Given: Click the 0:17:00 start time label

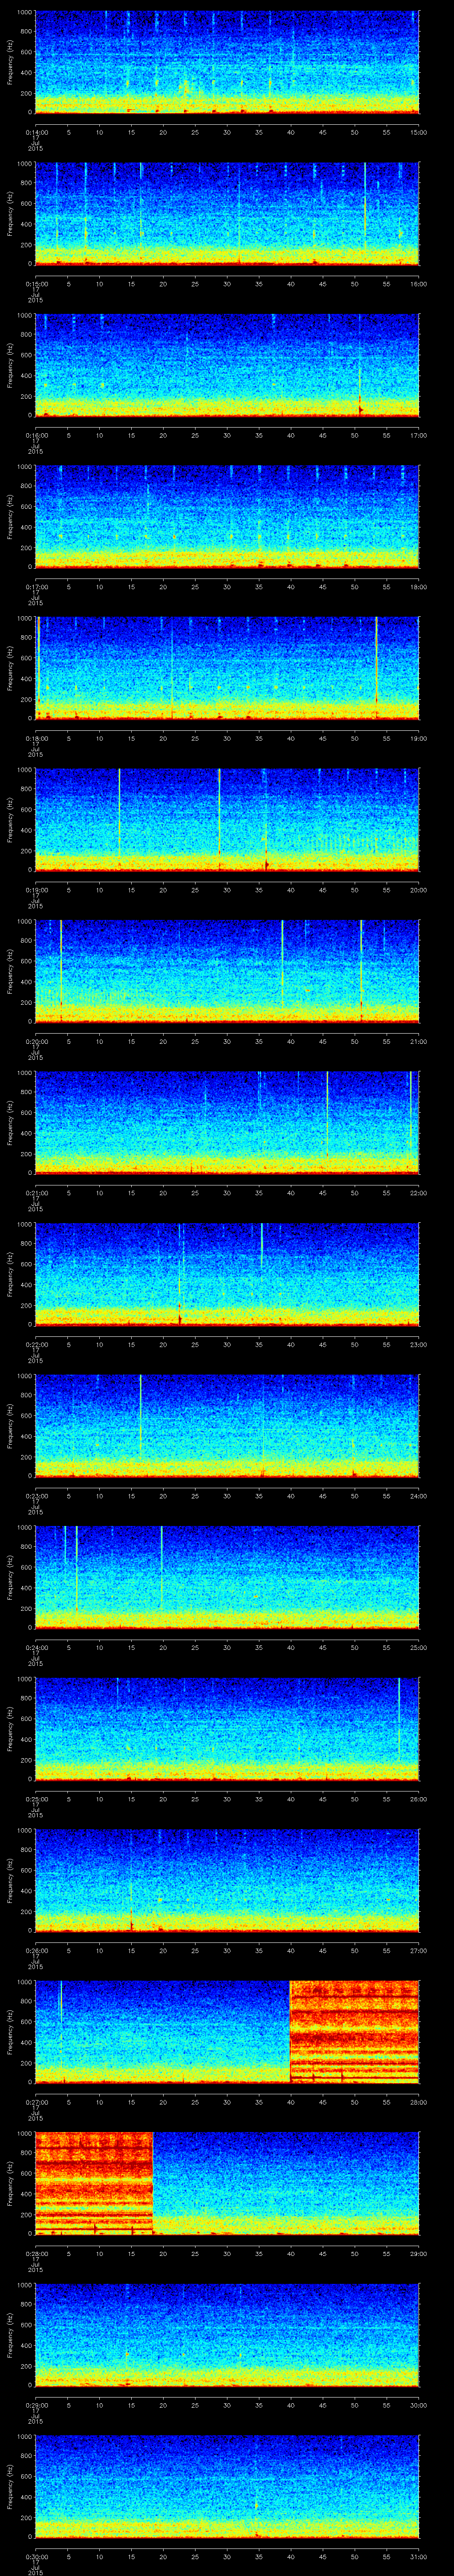Looking at the screenshot, I should 36,587.
